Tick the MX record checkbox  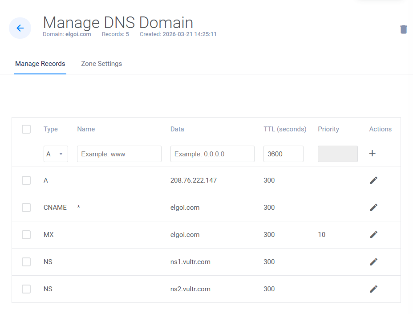(x=26, y=235)
